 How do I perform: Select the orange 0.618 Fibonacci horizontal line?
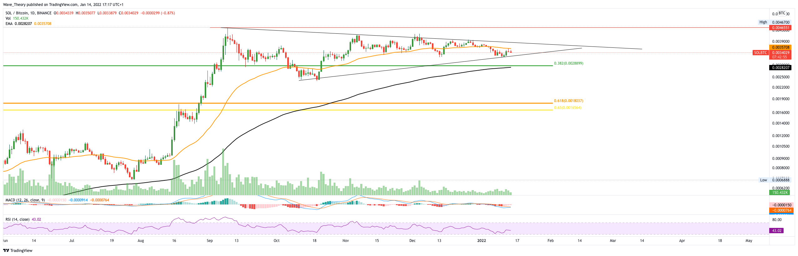point(278,103)
